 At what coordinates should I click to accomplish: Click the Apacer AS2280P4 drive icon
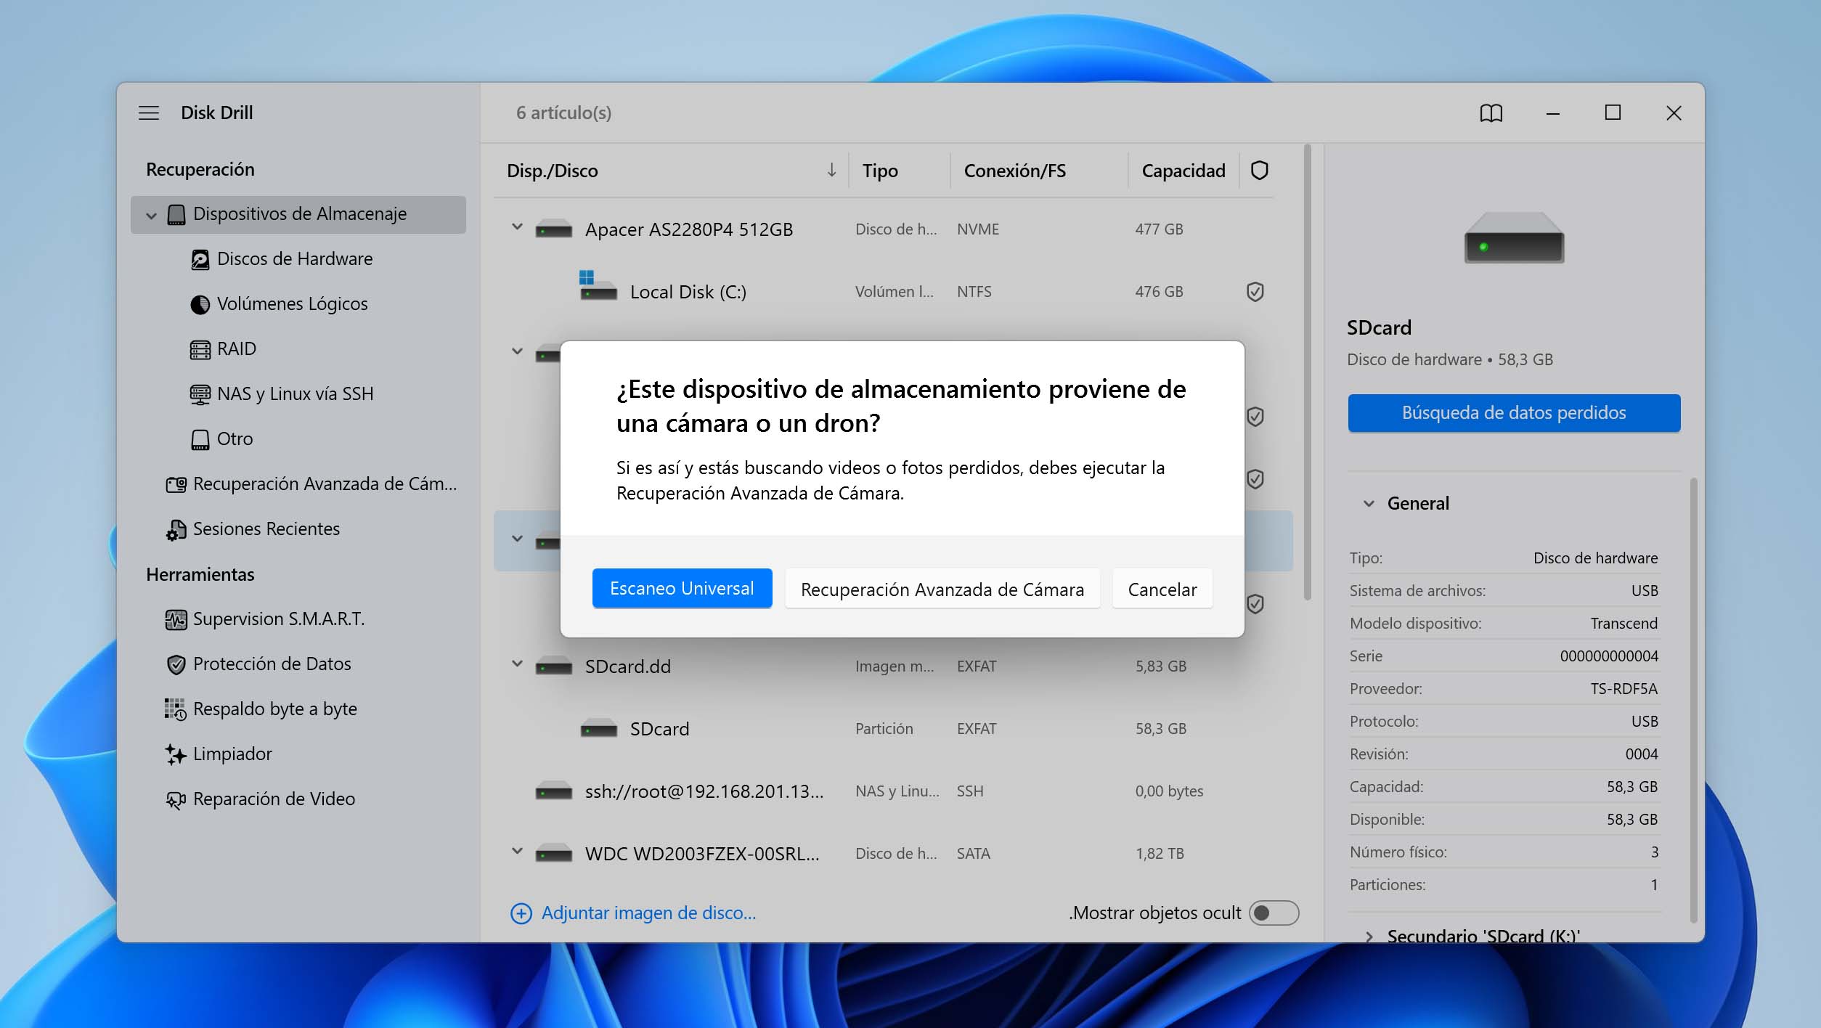[x=553, y=229]
